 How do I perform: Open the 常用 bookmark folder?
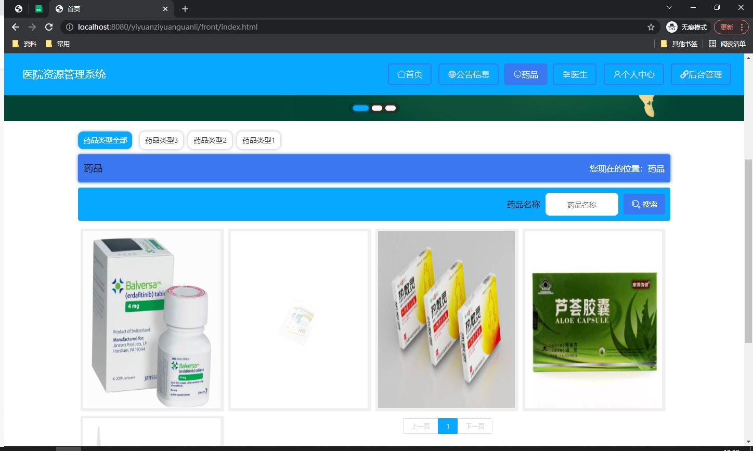coord(57,44)
